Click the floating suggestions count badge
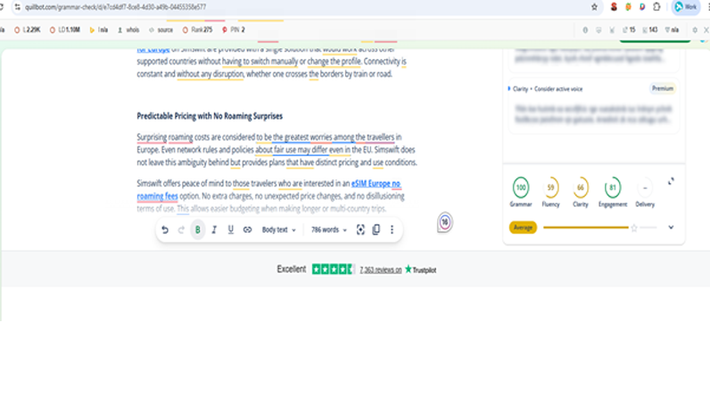The image size is (710, 397). (446, 223)
